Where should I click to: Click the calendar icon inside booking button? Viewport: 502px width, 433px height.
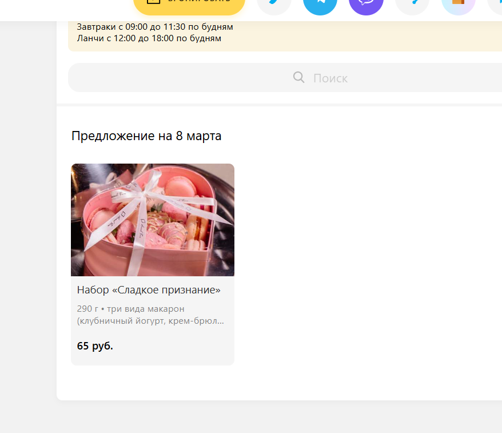[153, 1]
